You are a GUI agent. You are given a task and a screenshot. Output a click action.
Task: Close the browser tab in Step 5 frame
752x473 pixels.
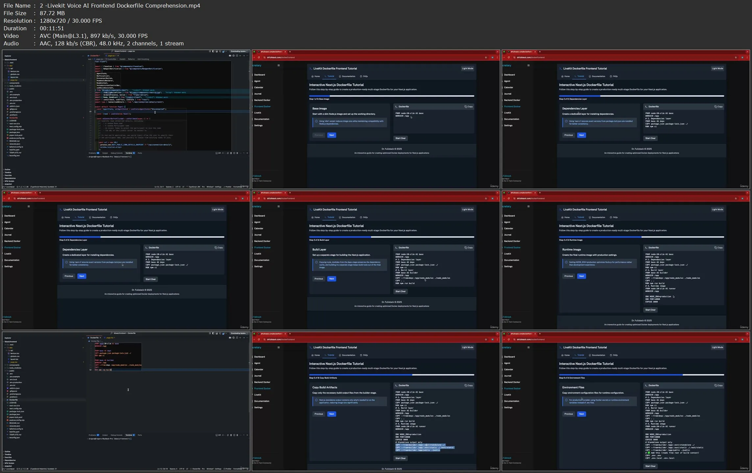click(x=285, y=334)
